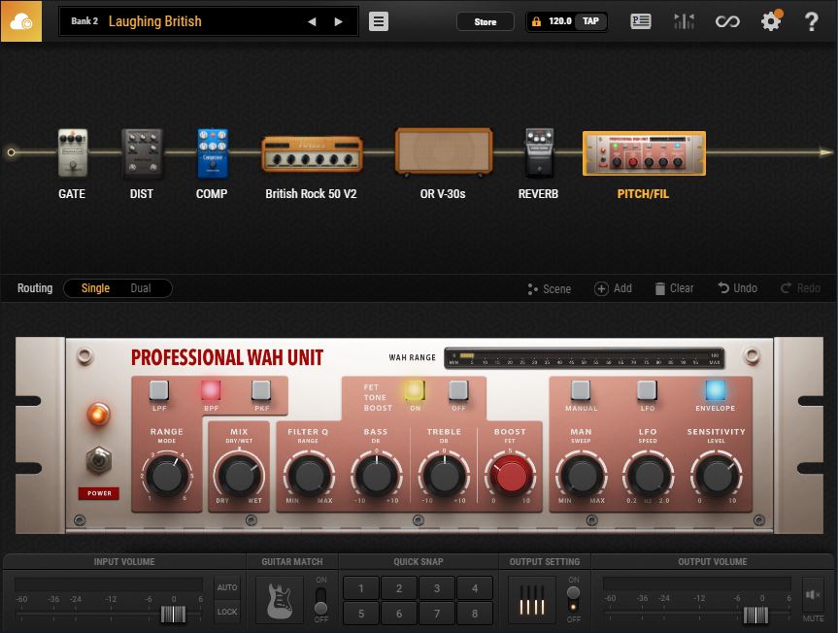This screenshot has height=633, width=838.
Task: Enable BPF mode on the wah unit
Action: [212, 392]
